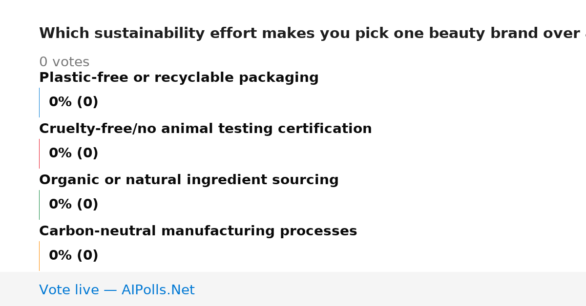
Task: Click the word AIPolls.Net in footer
Action: [x=158, y=290]
